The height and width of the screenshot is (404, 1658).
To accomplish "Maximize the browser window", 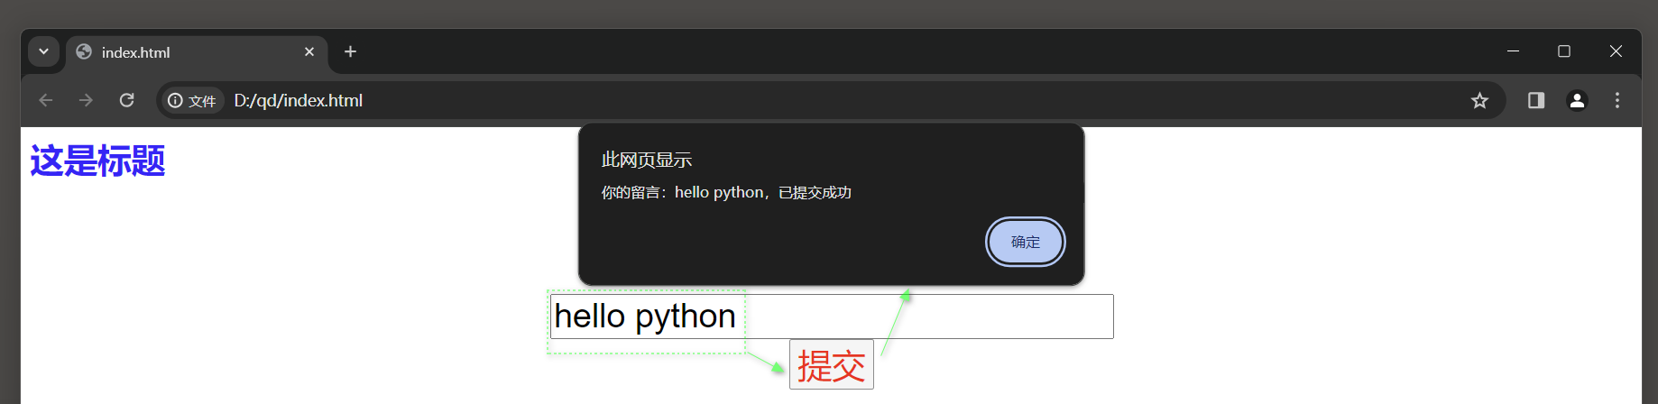I will pyautogui.click(x=1564, y=51).
